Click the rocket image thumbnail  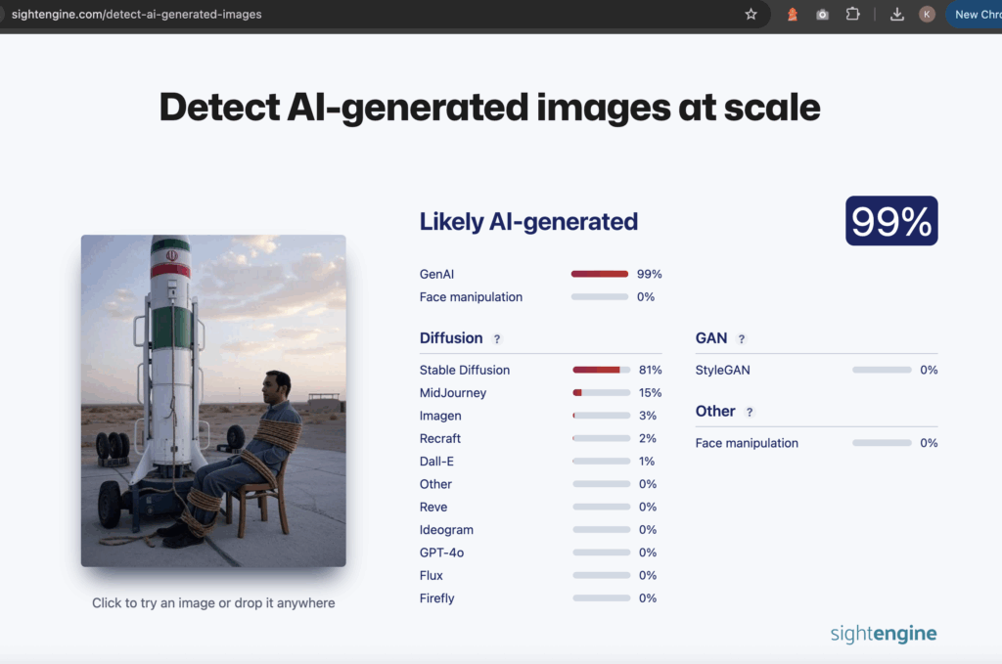pos(213,400)
